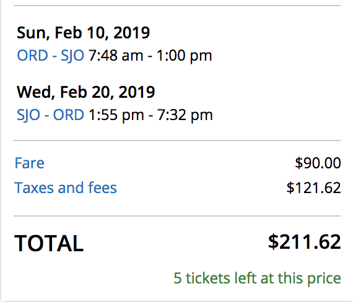Open the Taxes and fees breakdown link
Image resolution: width=353 pixels, height=302 pixels.
coord(66,188)
